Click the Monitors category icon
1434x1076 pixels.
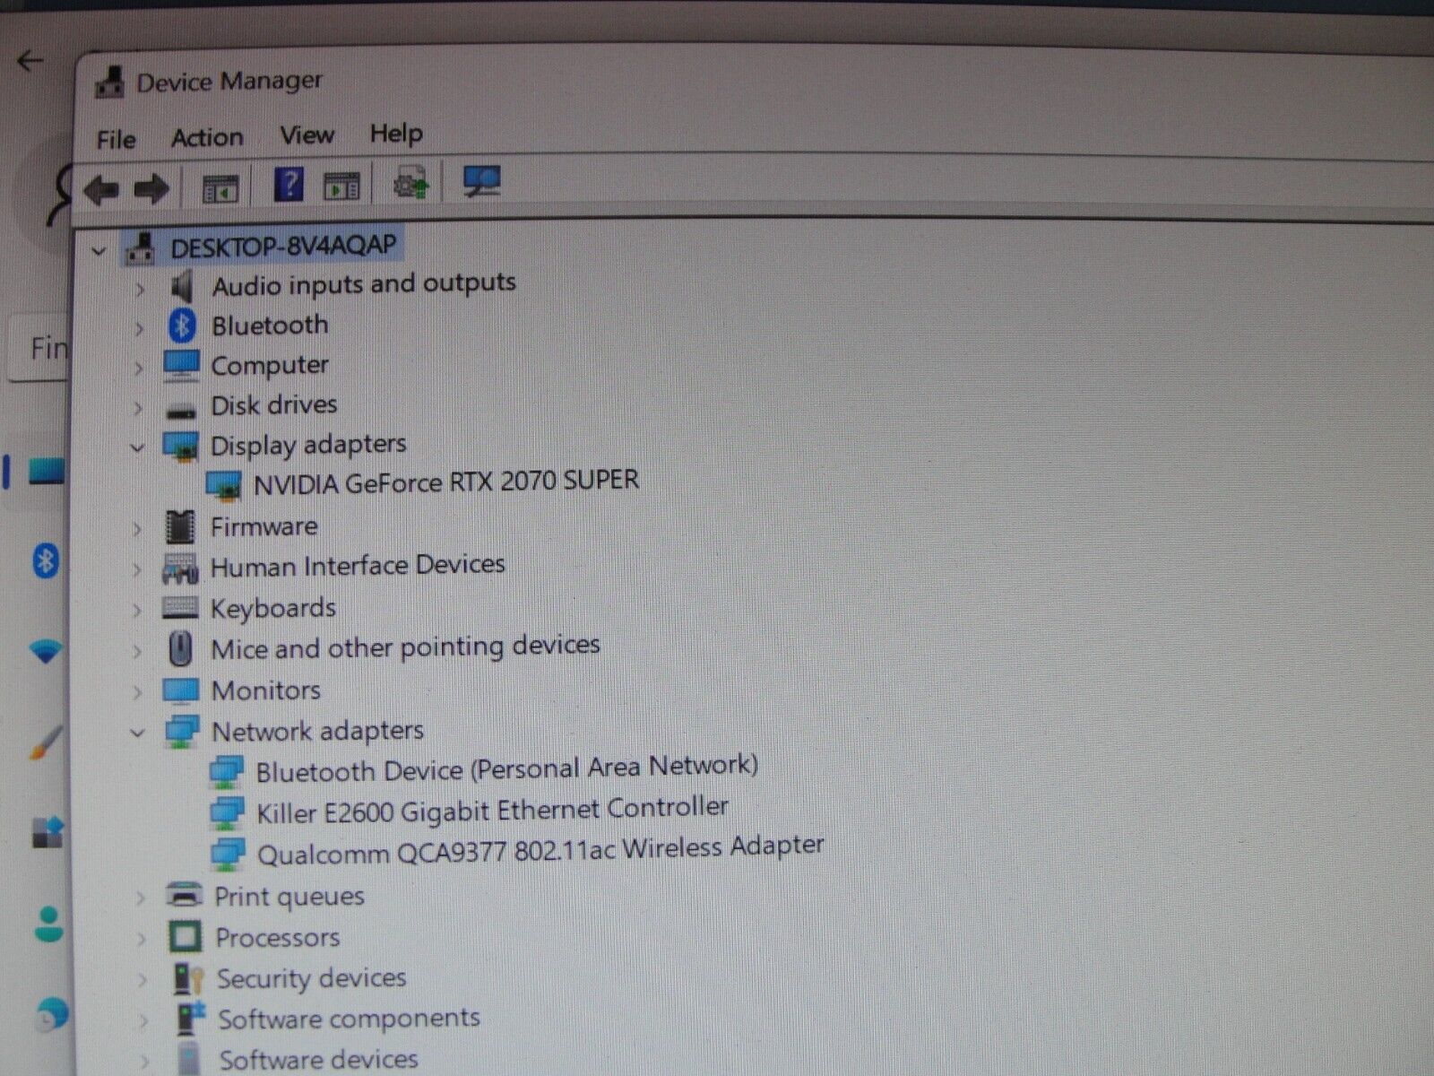[180, 690]
